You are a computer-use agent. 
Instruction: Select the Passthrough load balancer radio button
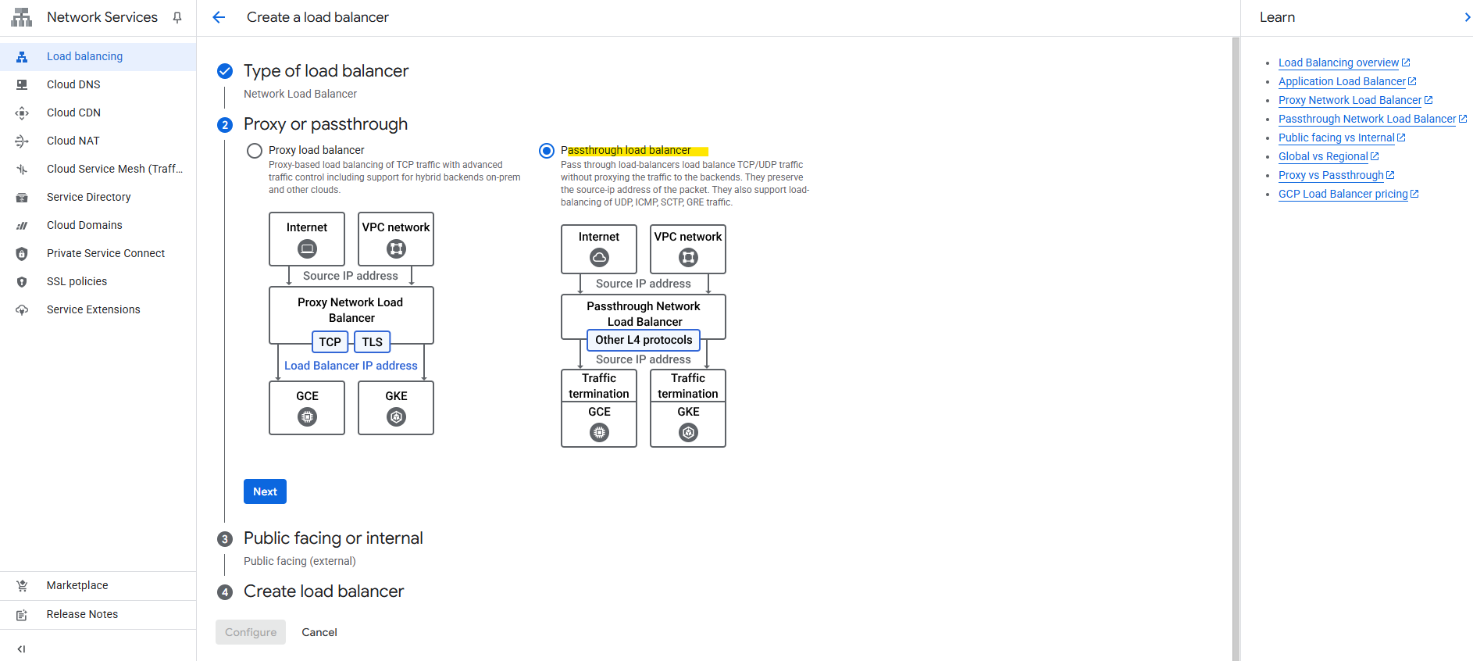coord(547,151)
